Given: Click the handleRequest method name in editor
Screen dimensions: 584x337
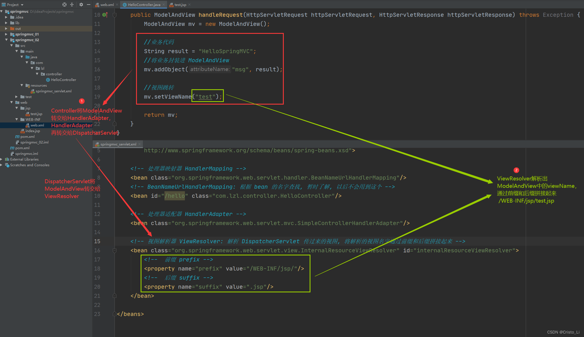Looking at the screenshot, I should pyautogui.click(x=220, y=15).
